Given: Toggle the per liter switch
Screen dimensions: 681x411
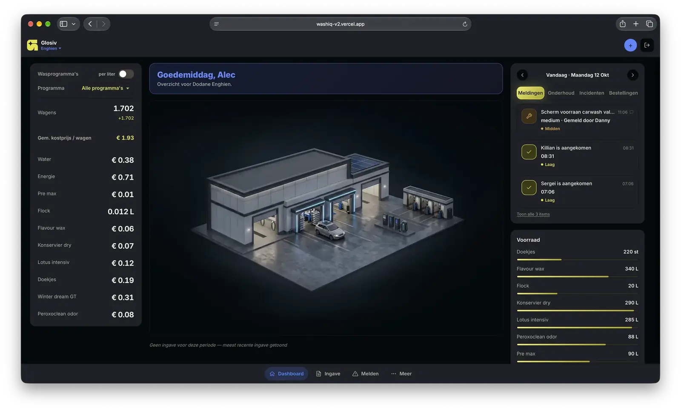Looking at the screenshot, I should pos(126,74).
